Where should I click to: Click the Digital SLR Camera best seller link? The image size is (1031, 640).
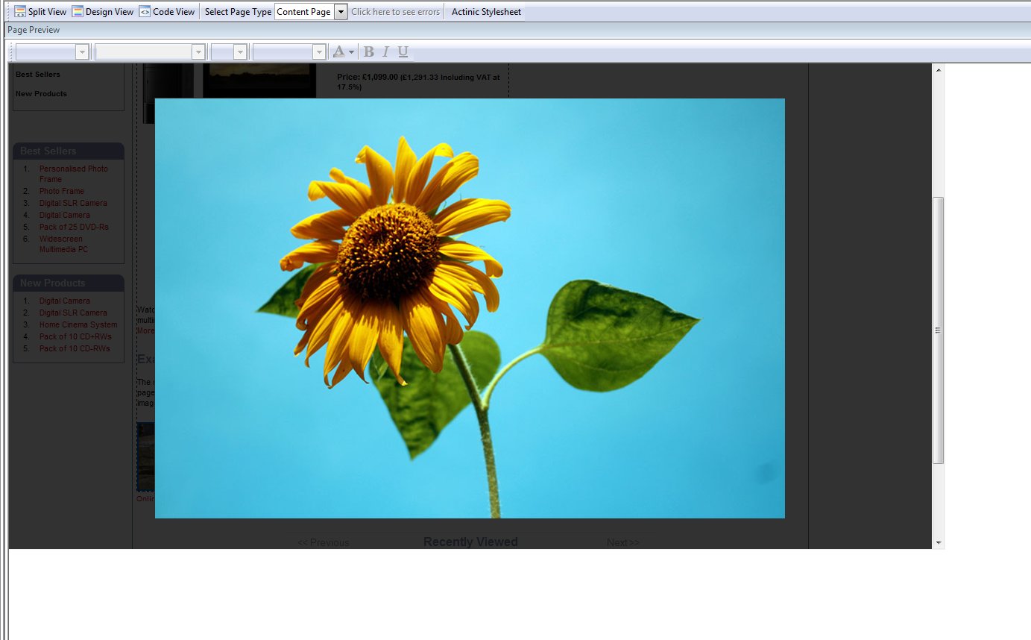tap(73, 203)
